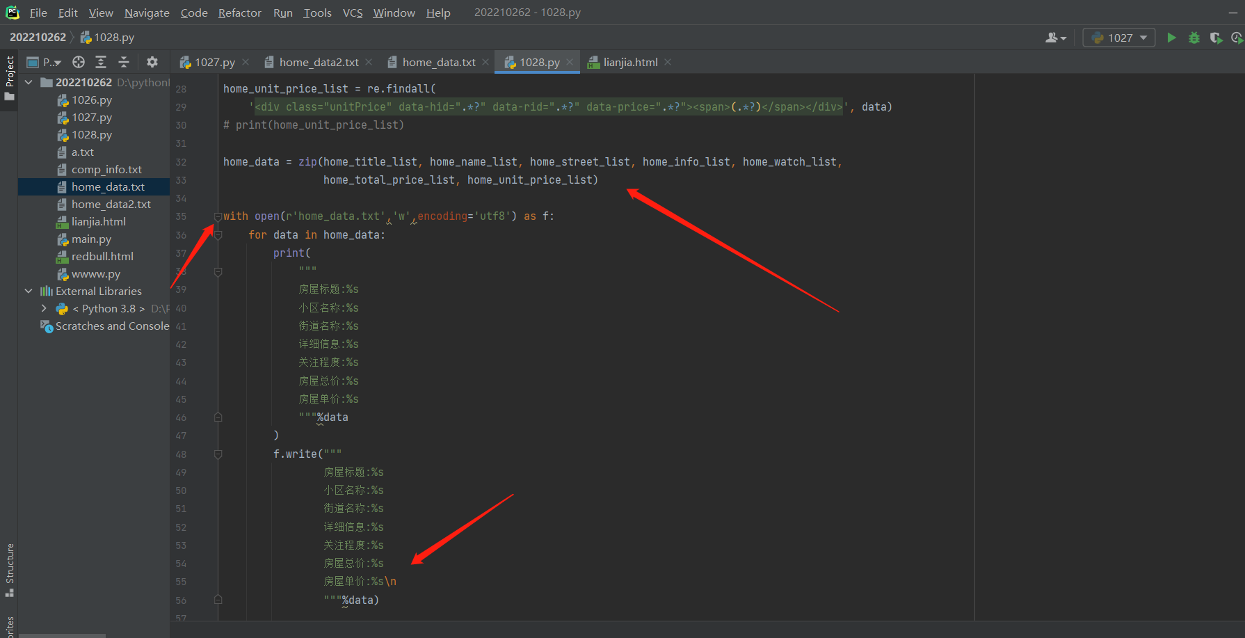Close the 1027.py editor tab

pyautogui.click(x=246, y=62)
